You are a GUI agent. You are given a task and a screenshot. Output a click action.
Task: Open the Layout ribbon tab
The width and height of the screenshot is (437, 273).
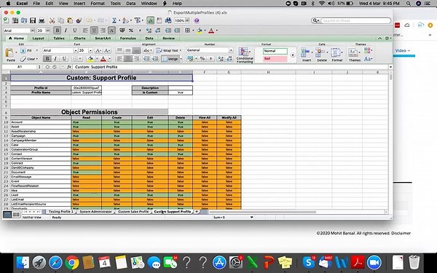tap(38, 38)
